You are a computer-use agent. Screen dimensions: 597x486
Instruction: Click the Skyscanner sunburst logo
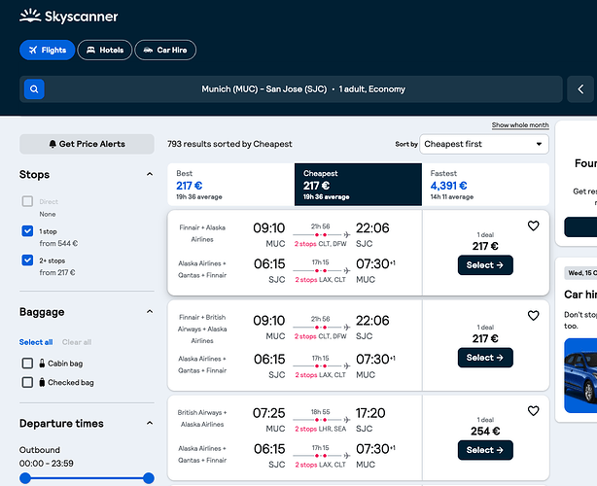30,16
